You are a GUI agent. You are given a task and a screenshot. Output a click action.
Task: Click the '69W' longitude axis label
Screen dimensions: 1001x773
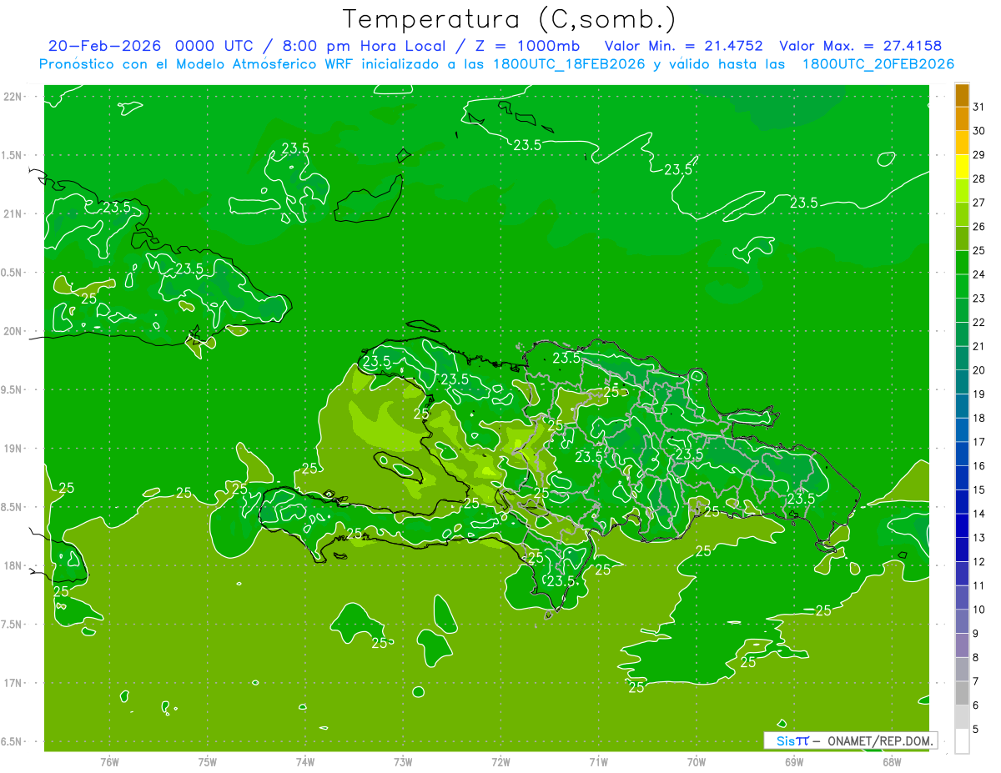tap(794, 762)
